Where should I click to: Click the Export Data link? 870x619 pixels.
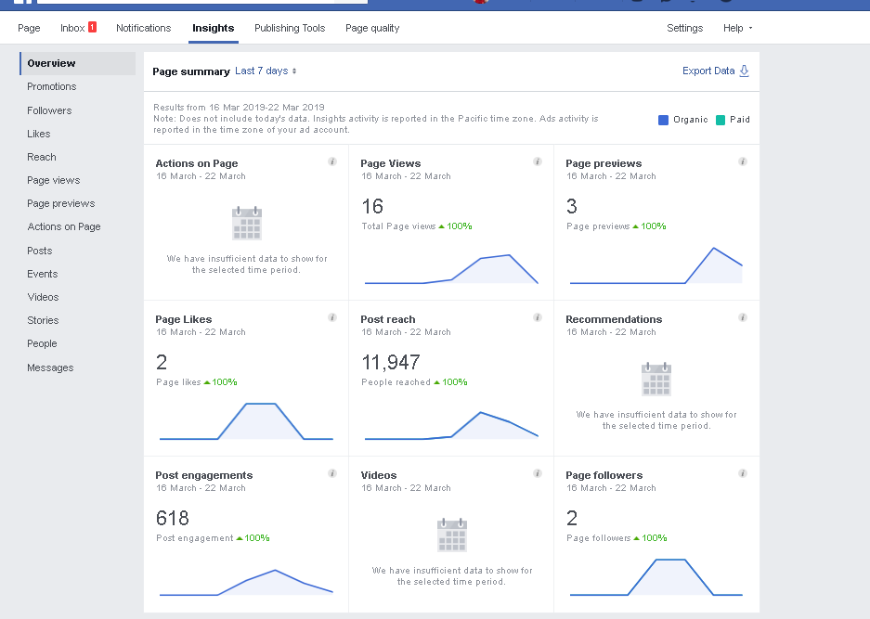[708, 71]
